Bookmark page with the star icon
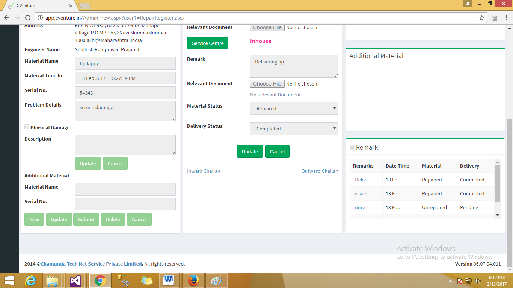This screenshot has width=513, height=288. [482, 18]
